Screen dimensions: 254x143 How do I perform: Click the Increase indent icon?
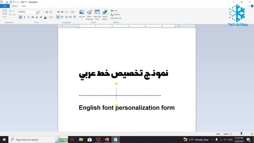(62, 12)
